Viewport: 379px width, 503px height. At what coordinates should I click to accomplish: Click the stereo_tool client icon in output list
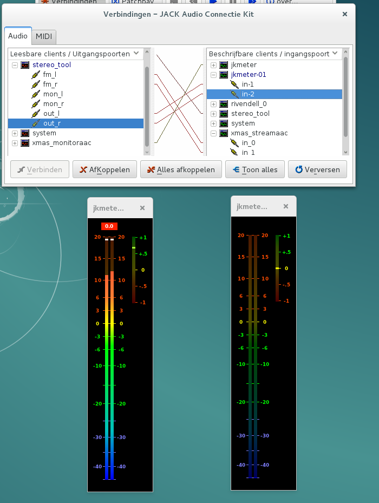25,65
